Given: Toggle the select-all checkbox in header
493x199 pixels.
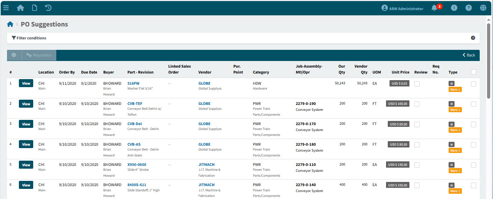Looking at the screenshot, I should coord(473,72).
